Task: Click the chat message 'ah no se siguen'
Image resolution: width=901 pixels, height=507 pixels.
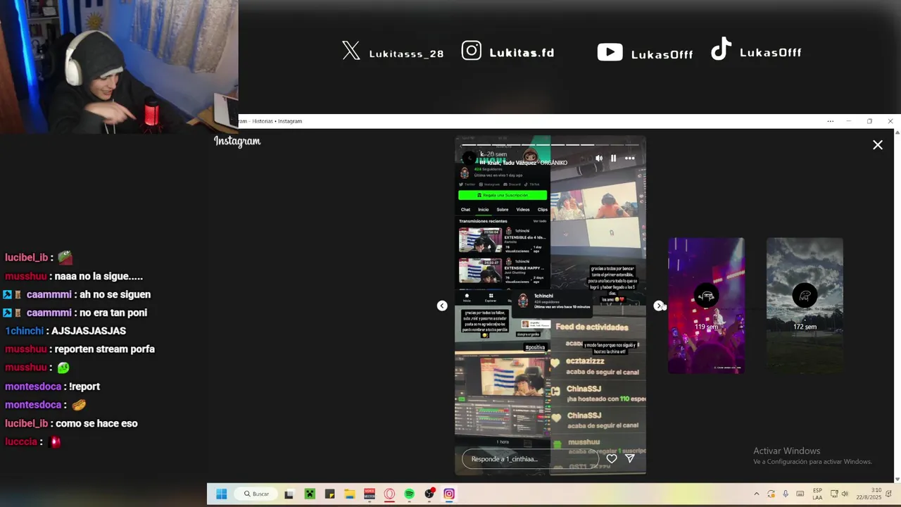Action: [115, 294]
